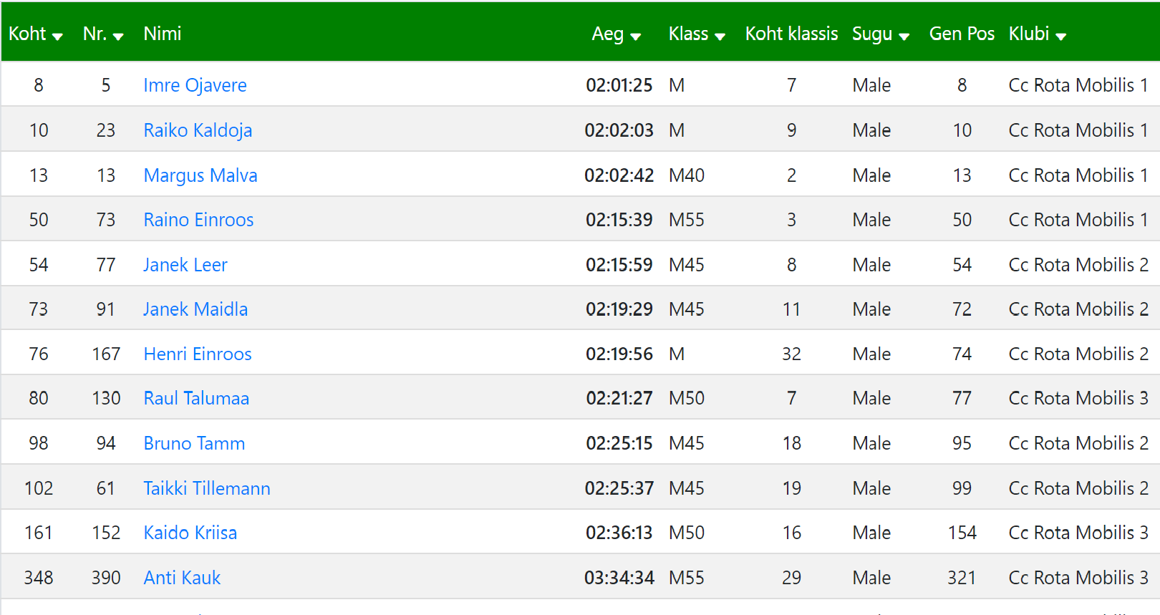The image size is (1160, 615).
Task: Open Imre Ojavere's result page
Action: (x=195, y=85)
